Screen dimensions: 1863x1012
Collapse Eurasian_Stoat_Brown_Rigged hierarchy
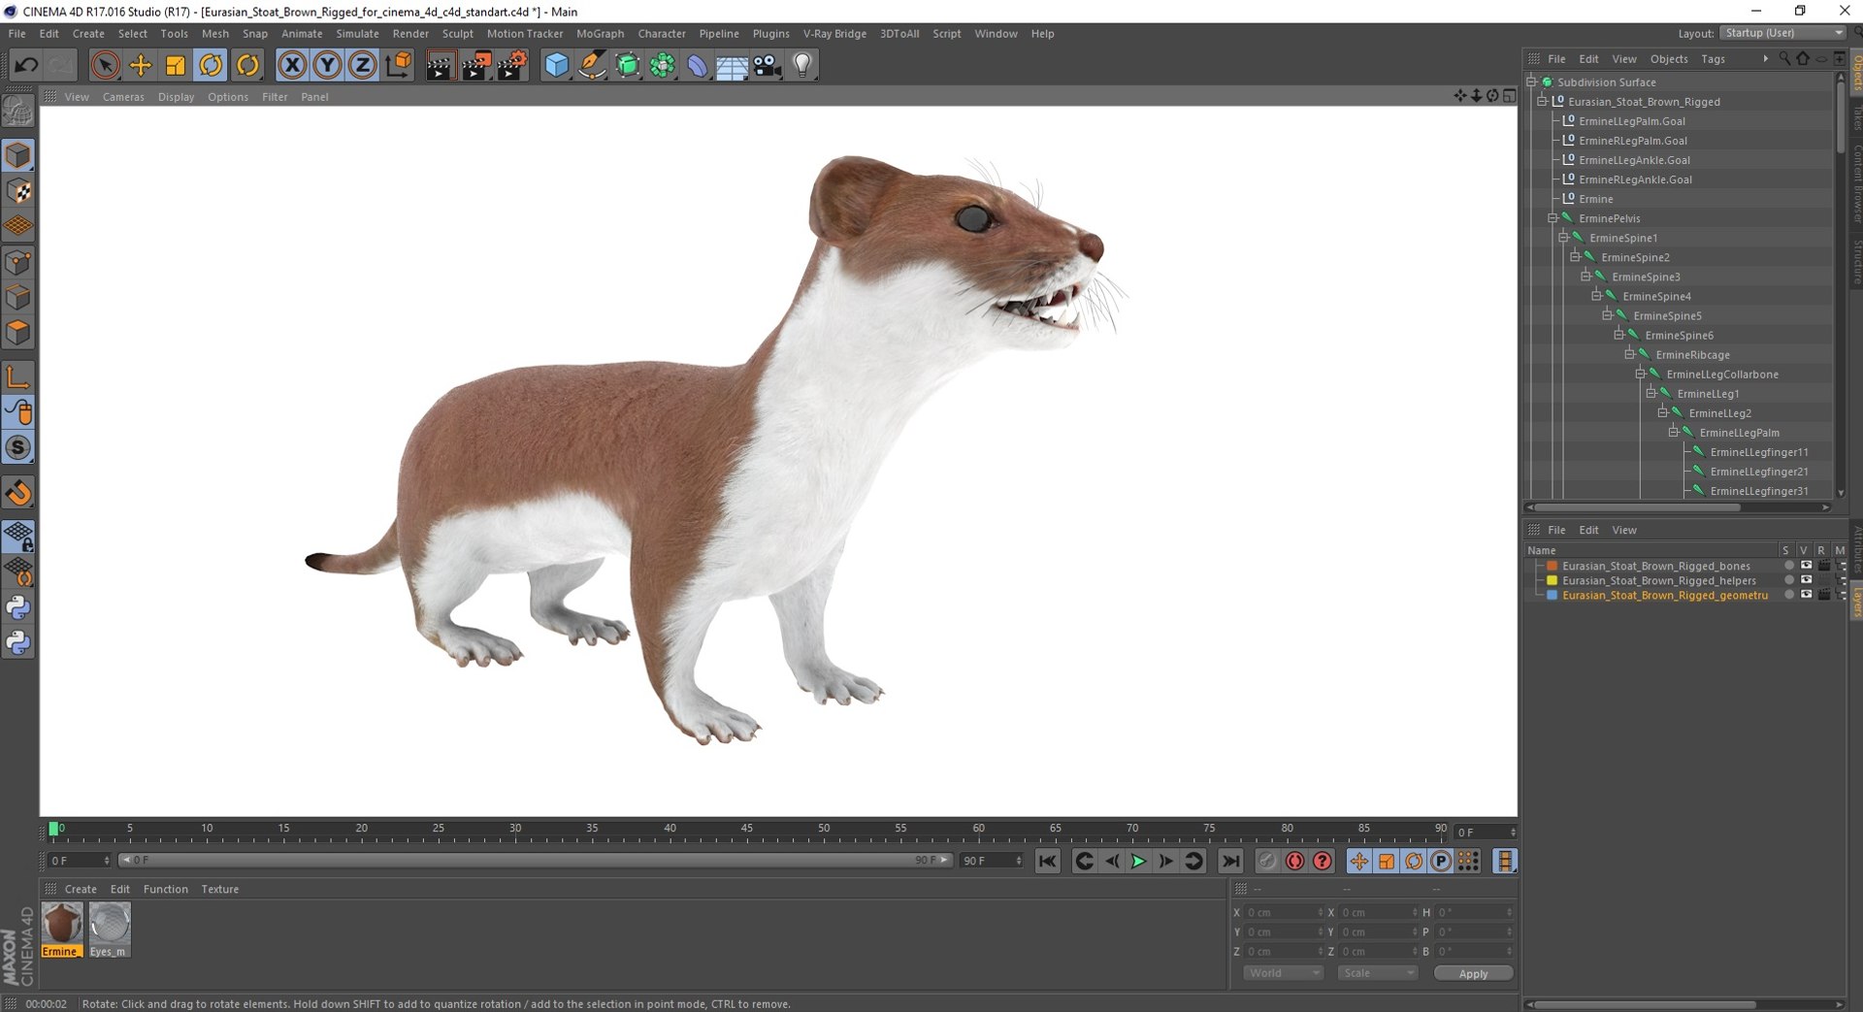1542,101
